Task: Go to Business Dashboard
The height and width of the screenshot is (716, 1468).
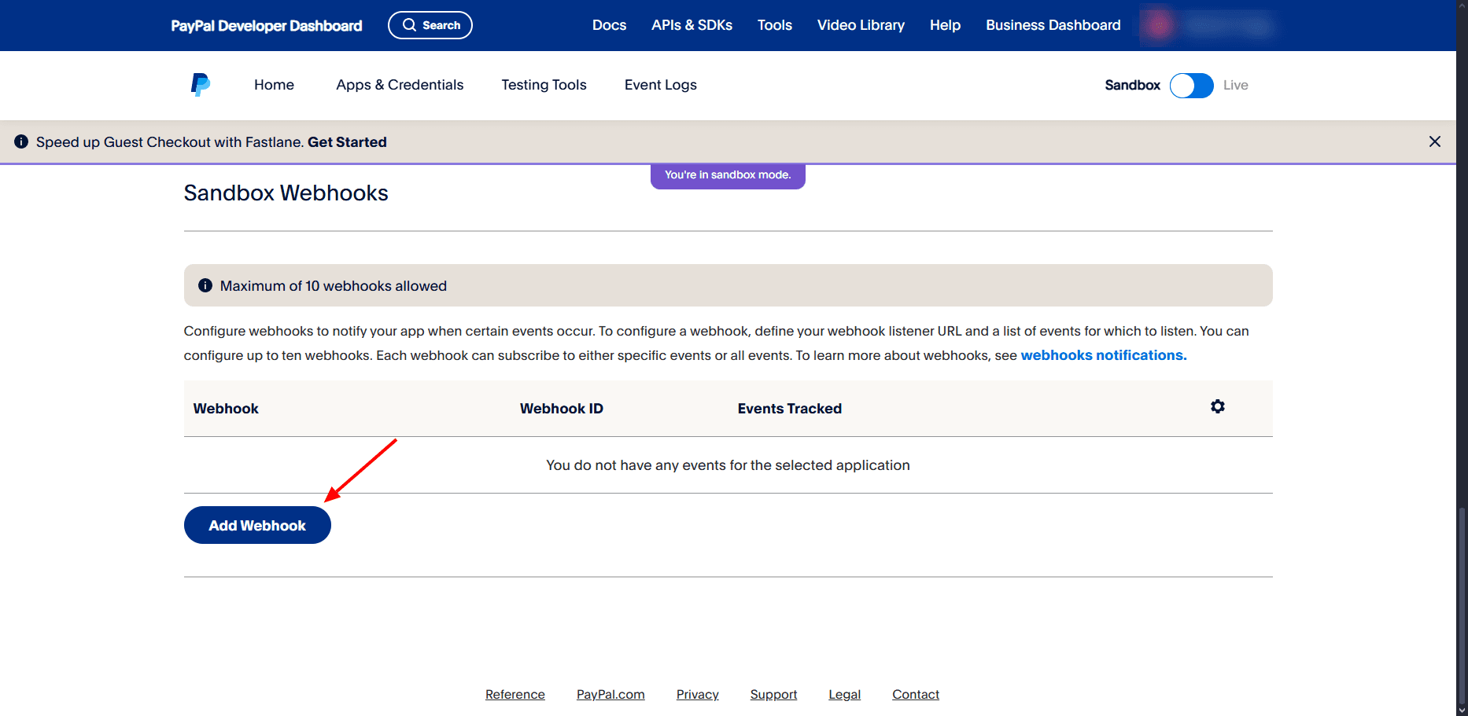Action: 1053,24
